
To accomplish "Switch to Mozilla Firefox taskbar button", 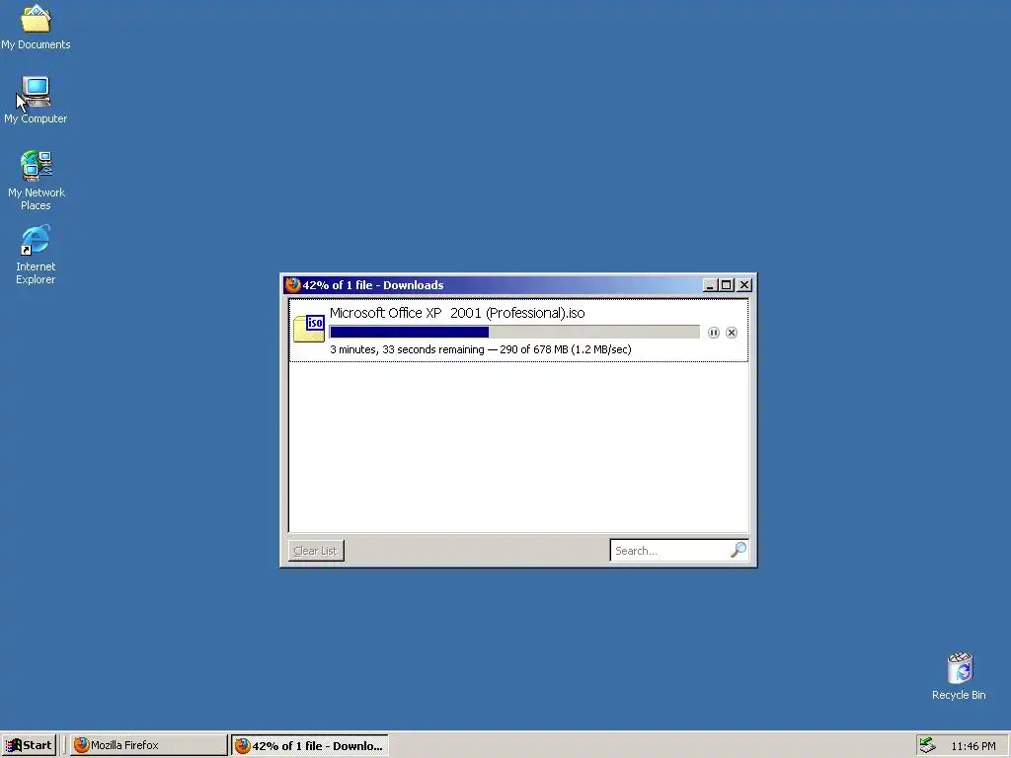I will [148, 745].
